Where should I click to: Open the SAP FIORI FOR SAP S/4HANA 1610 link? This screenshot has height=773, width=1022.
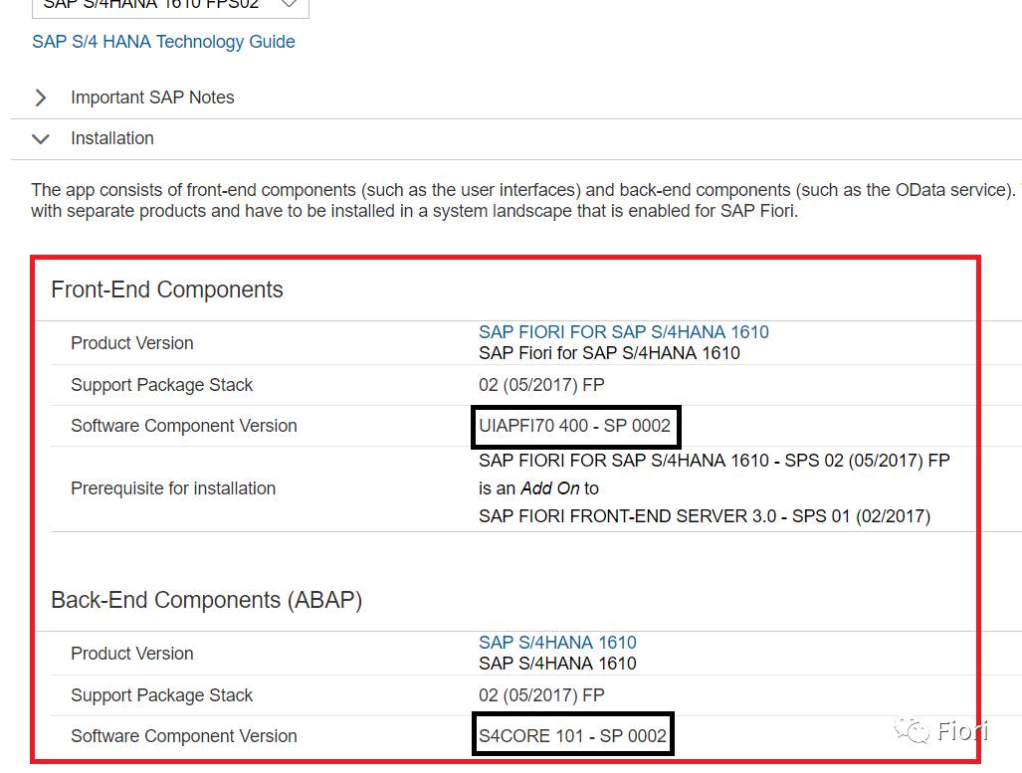pyautogui.click(x=624, y=331)
